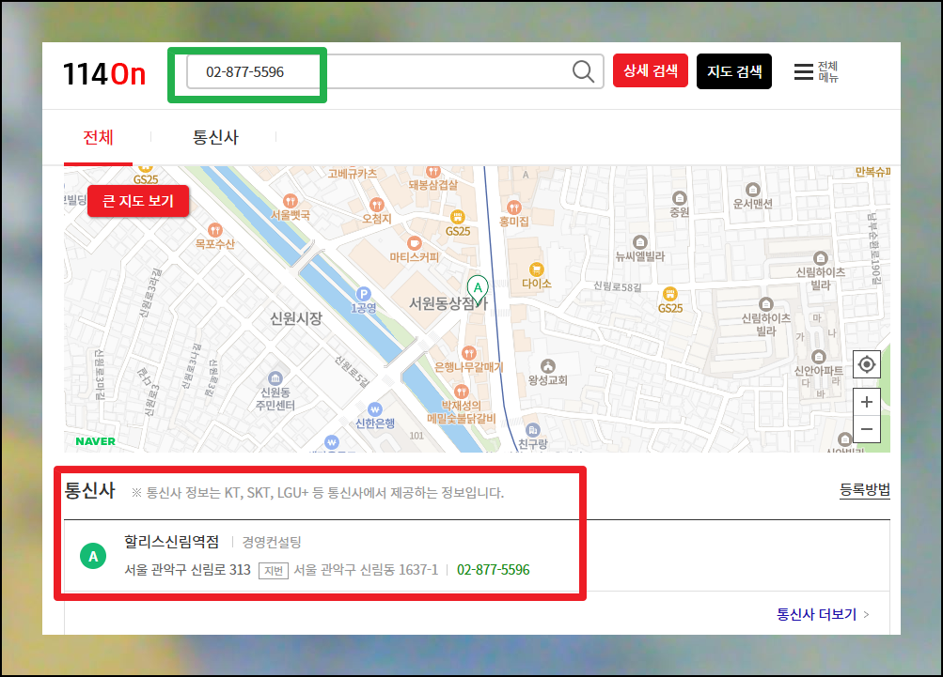Click the 상세 검색 red button

tap(650, 70)
